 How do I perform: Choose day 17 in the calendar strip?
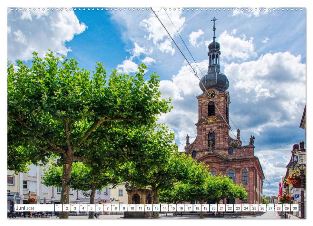[x=189, y=208]
